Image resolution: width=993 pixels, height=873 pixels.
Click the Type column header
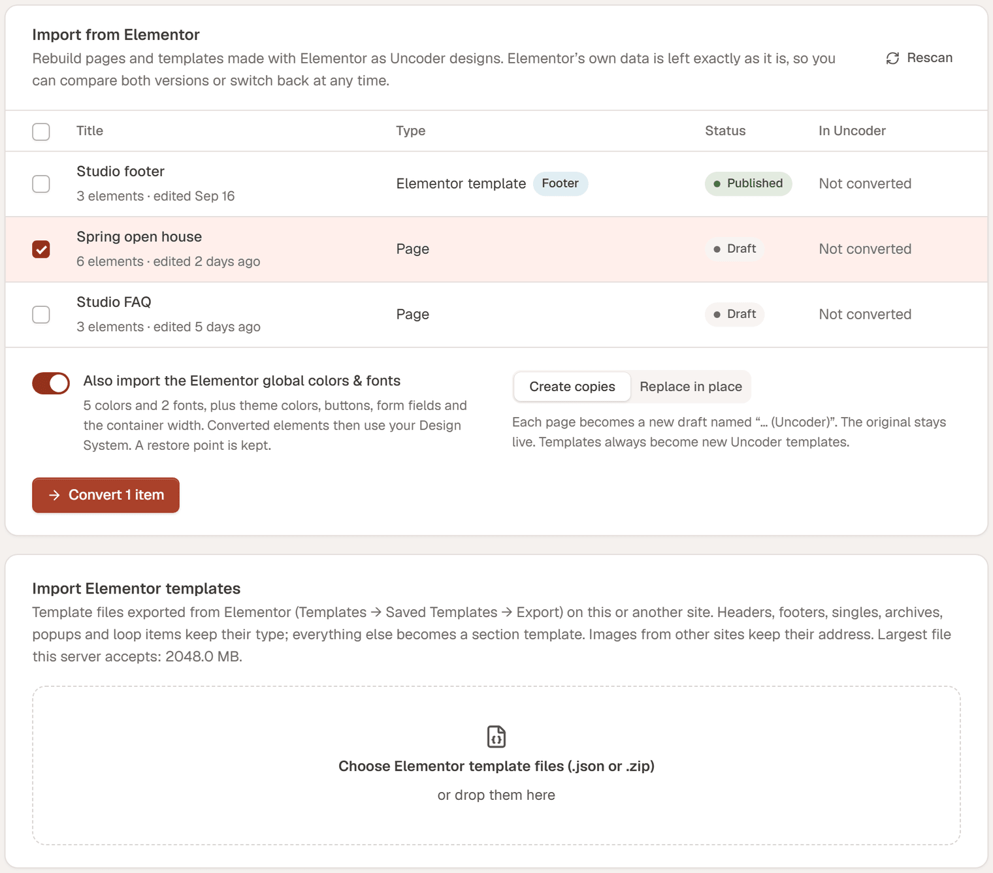tap(410, 131)
